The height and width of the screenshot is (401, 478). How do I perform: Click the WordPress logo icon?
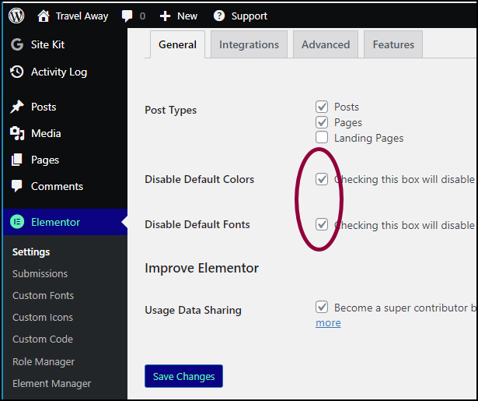[16, 16]
